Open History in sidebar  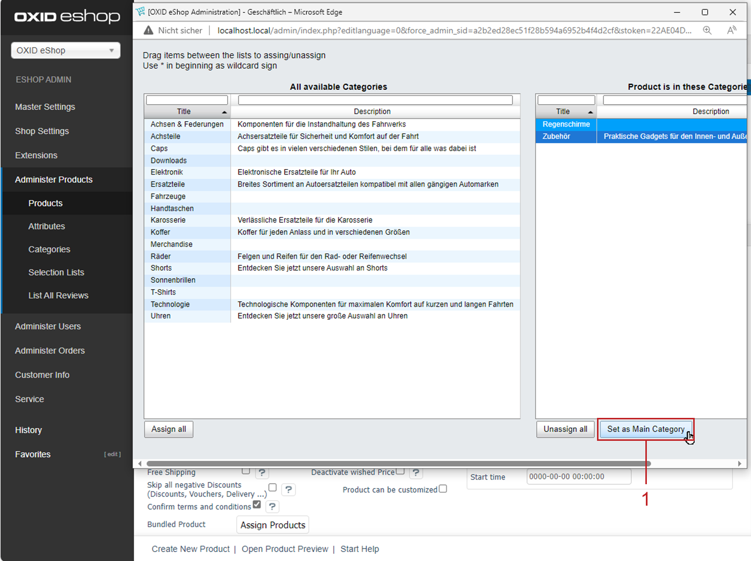28,430
